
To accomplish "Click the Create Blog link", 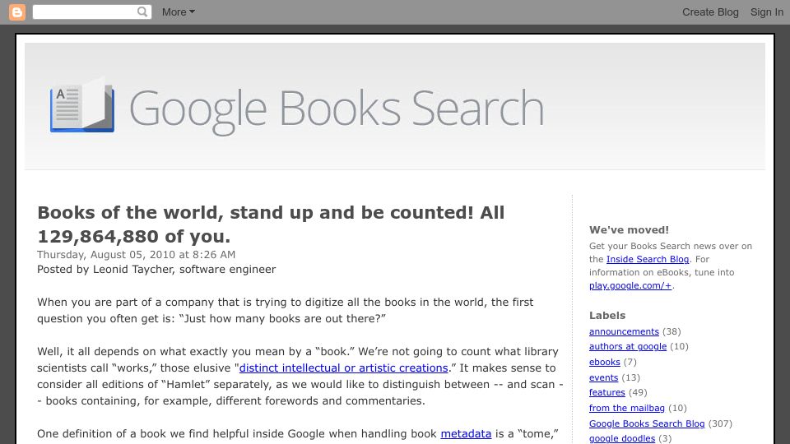I will point(710,12).
